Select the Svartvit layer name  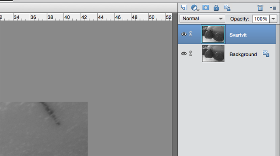tap(238, 35)
